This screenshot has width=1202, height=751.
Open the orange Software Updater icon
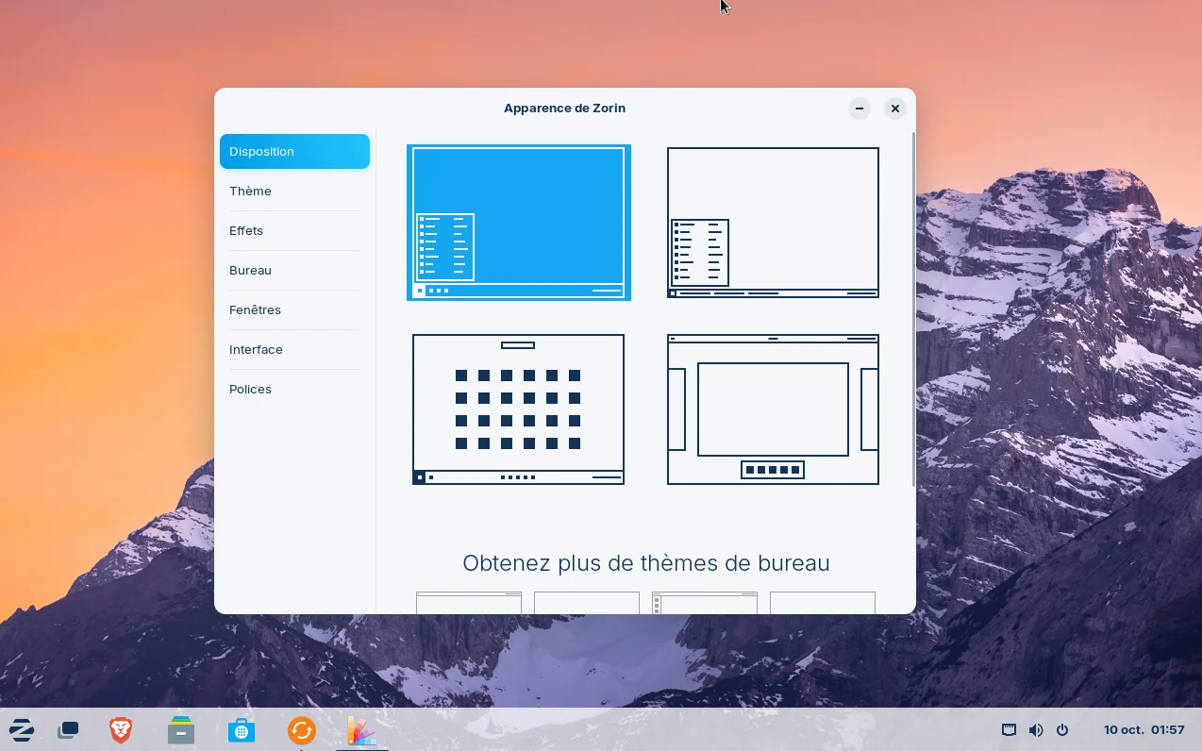click(x=302, y=730)
